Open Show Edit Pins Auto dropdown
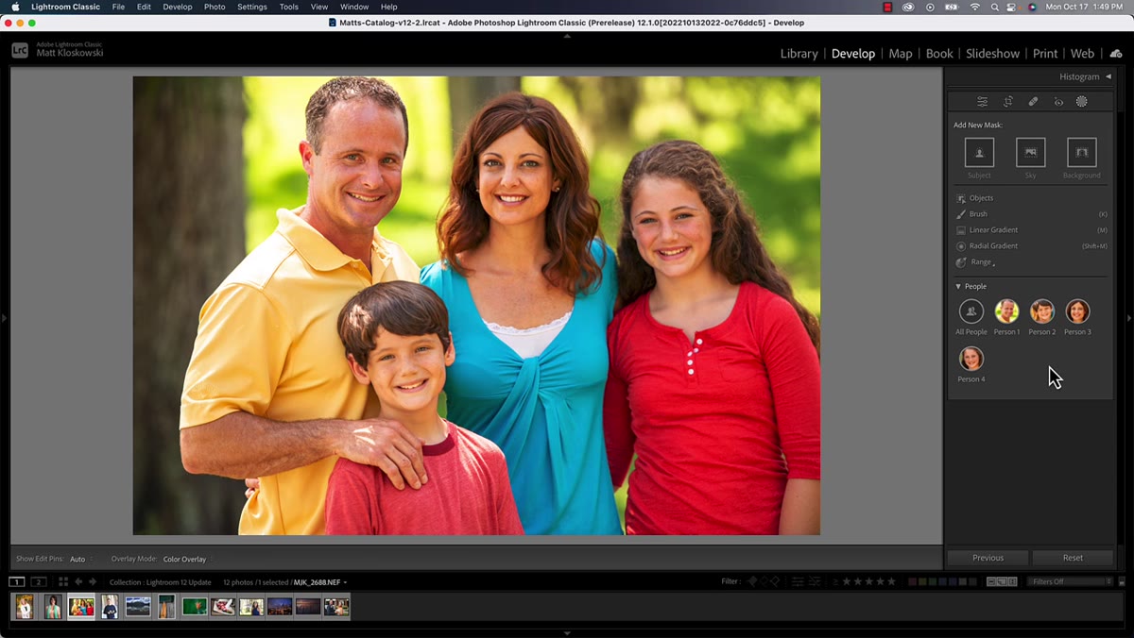Image resolution: width=1134 pixels, height=638 pixels. [x=79, y=560]
